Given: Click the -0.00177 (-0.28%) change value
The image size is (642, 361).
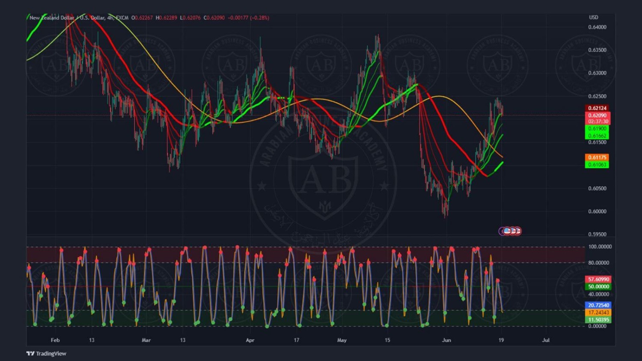Looking at the screenshot, I should click(x=248, y=18).
